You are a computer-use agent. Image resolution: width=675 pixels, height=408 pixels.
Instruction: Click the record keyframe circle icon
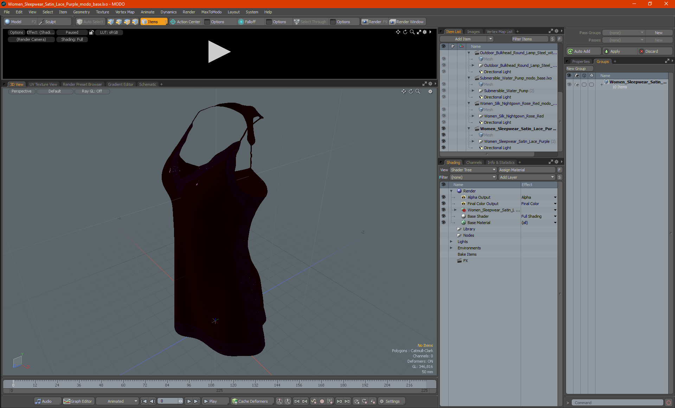coord(322,401)
